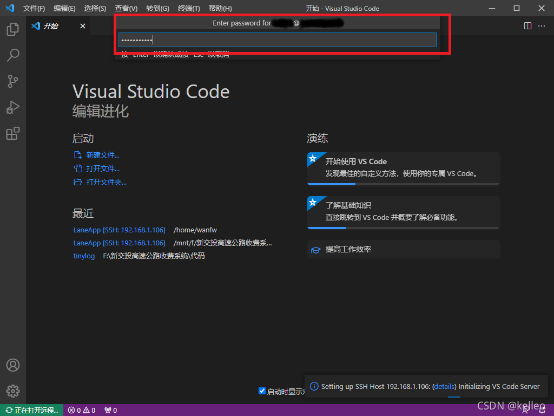This screenshot has height=416, width=554.
Task: Open the 查看(V) menu
Action: (126, 8)
